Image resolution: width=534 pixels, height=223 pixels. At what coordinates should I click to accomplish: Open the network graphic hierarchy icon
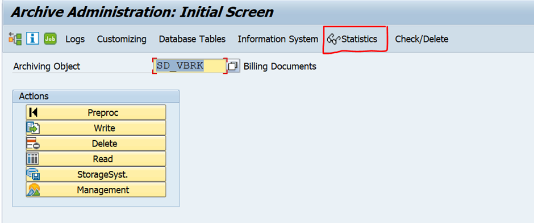click(x=15, y=39)
